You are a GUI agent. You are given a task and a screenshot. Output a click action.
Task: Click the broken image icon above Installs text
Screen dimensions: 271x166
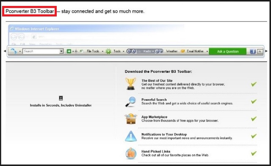61,98
